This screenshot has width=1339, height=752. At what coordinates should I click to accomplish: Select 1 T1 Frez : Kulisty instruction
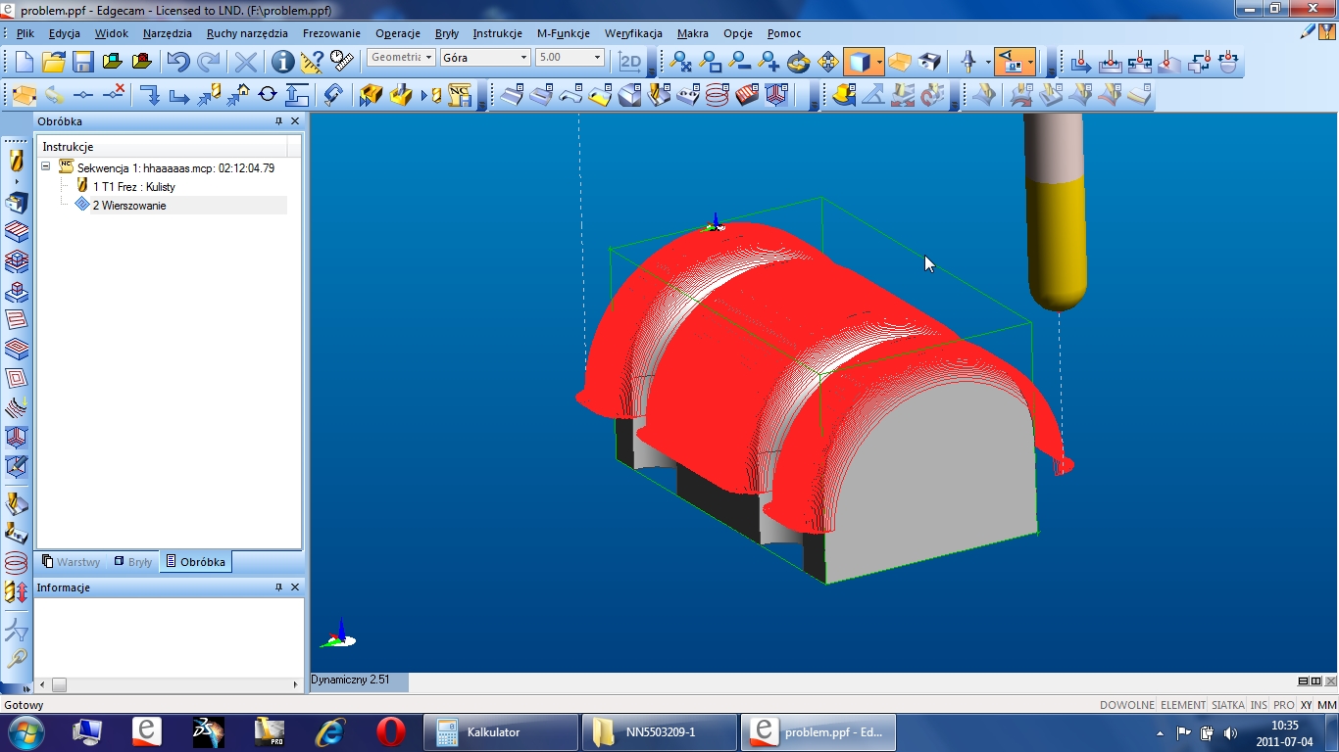click(134, 186)
